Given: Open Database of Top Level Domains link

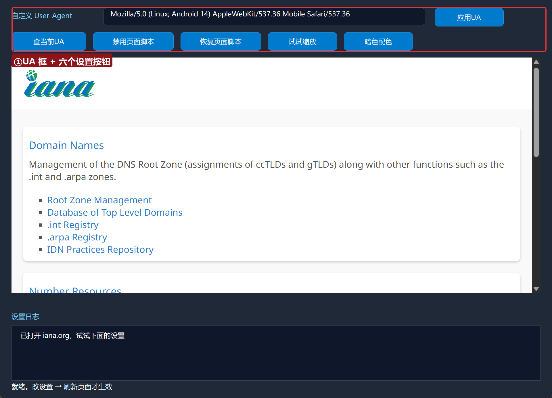Looking at the screenshot, I should (x=115, y=212).
